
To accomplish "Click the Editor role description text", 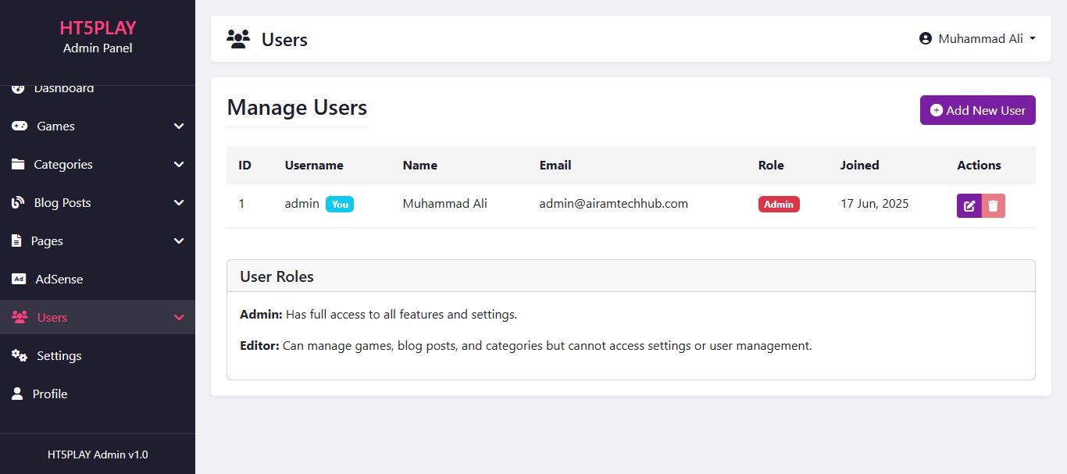I will [x=526, y=345].
